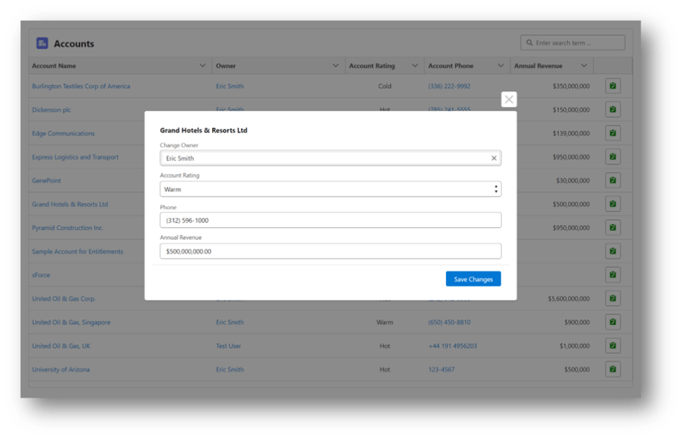Screen dimensions: 682x439
Task: Close the Grand Hotels edit dialog
Action: tap(509, 99)
